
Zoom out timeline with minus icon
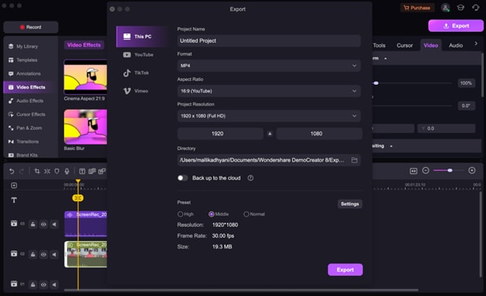click(426, 170)
